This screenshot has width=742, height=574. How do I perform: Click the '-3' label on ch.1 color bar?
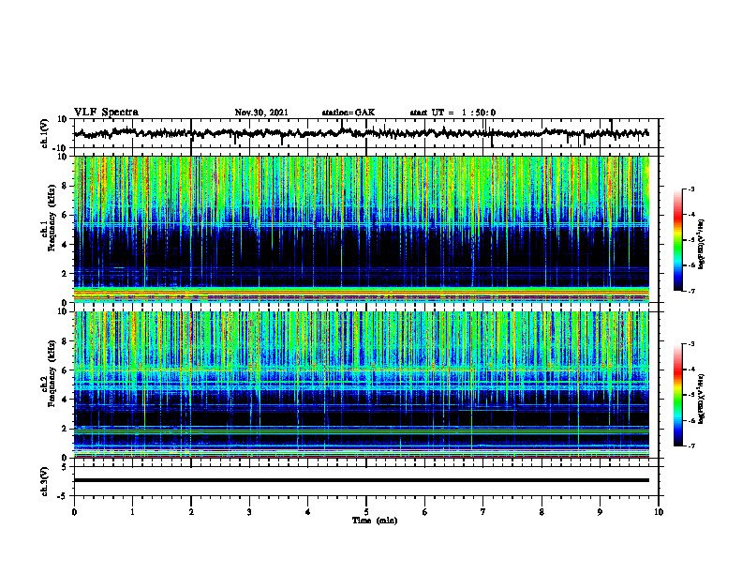click(x=691, y=189)
